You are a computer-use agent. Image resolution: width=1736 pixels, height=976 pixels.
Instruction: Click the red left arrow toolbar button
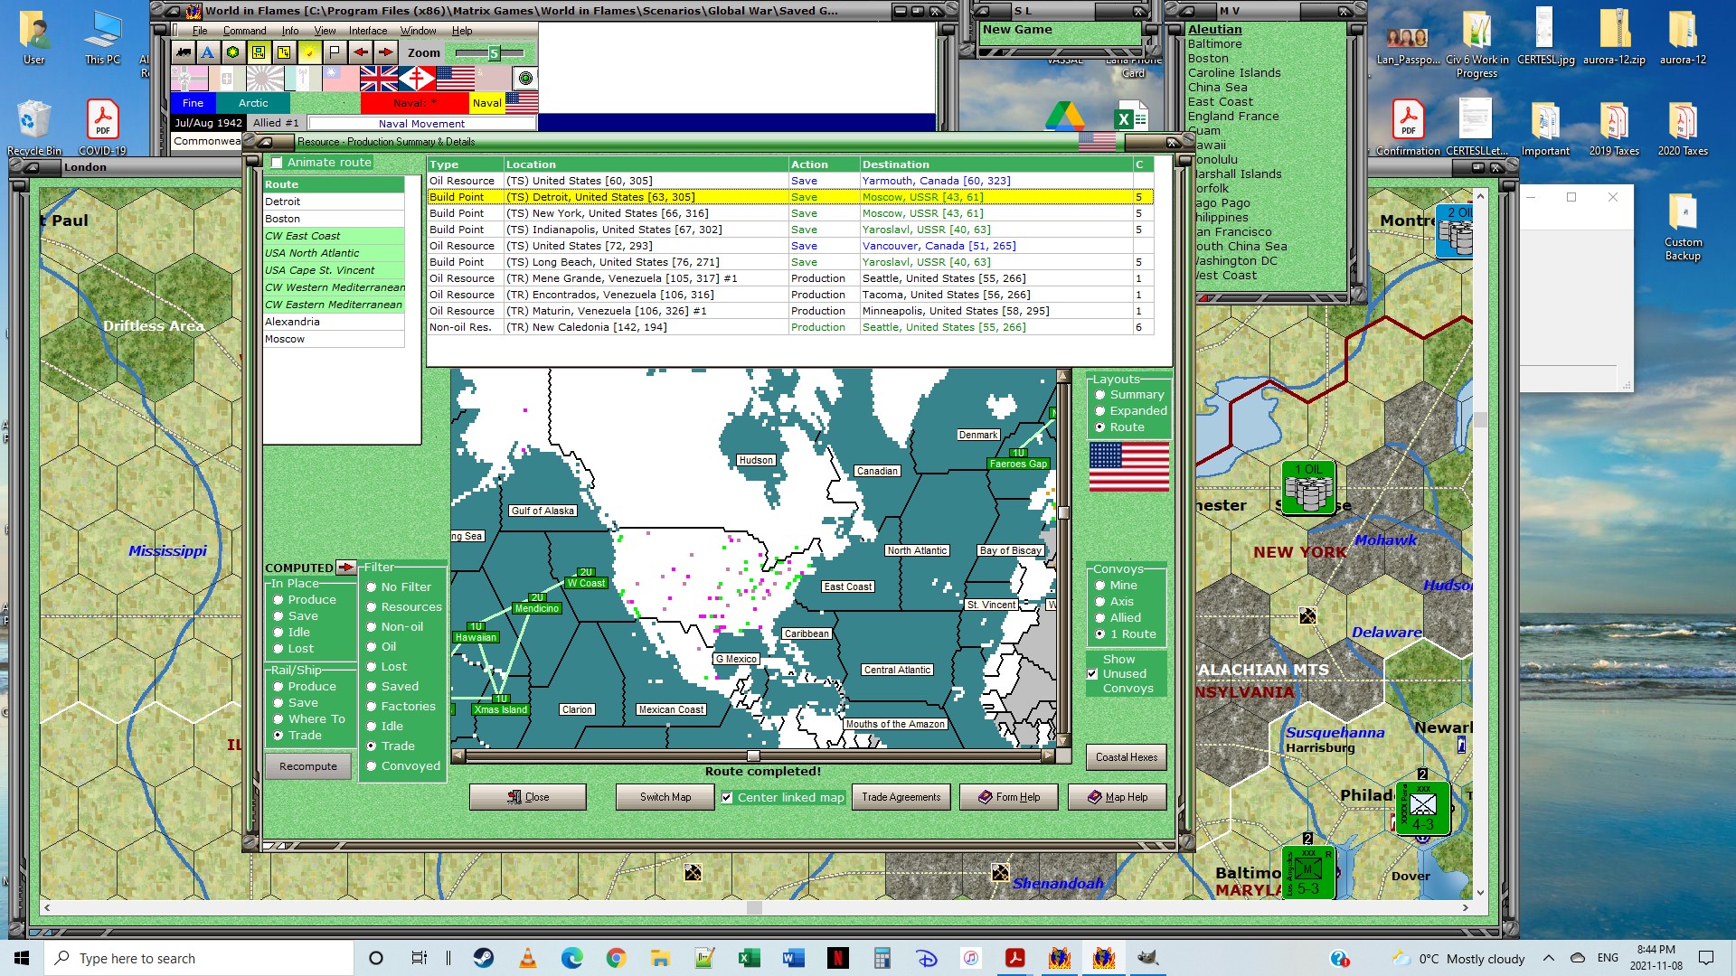(x=360, y=52)
